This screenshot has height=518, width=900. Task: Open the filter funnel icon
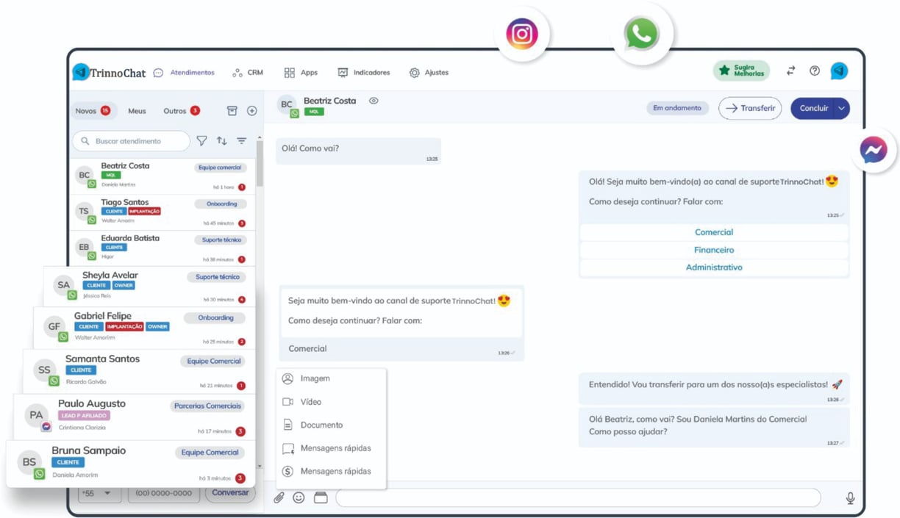(201, 141)
